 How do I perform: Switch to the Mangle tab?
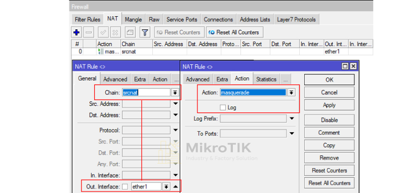(133, 20)
